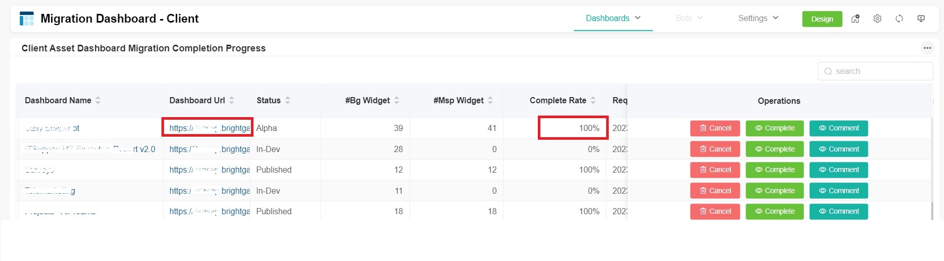Open the Bots dropdown menu
Viewport: 944px width, 261px height.
tap(689, 18)
